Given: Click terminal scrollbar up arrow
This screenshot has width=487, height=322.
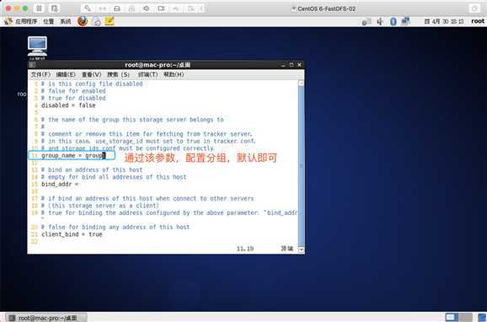Looking at the screenshot, I should pyautogui.click(x=301, y=83).
